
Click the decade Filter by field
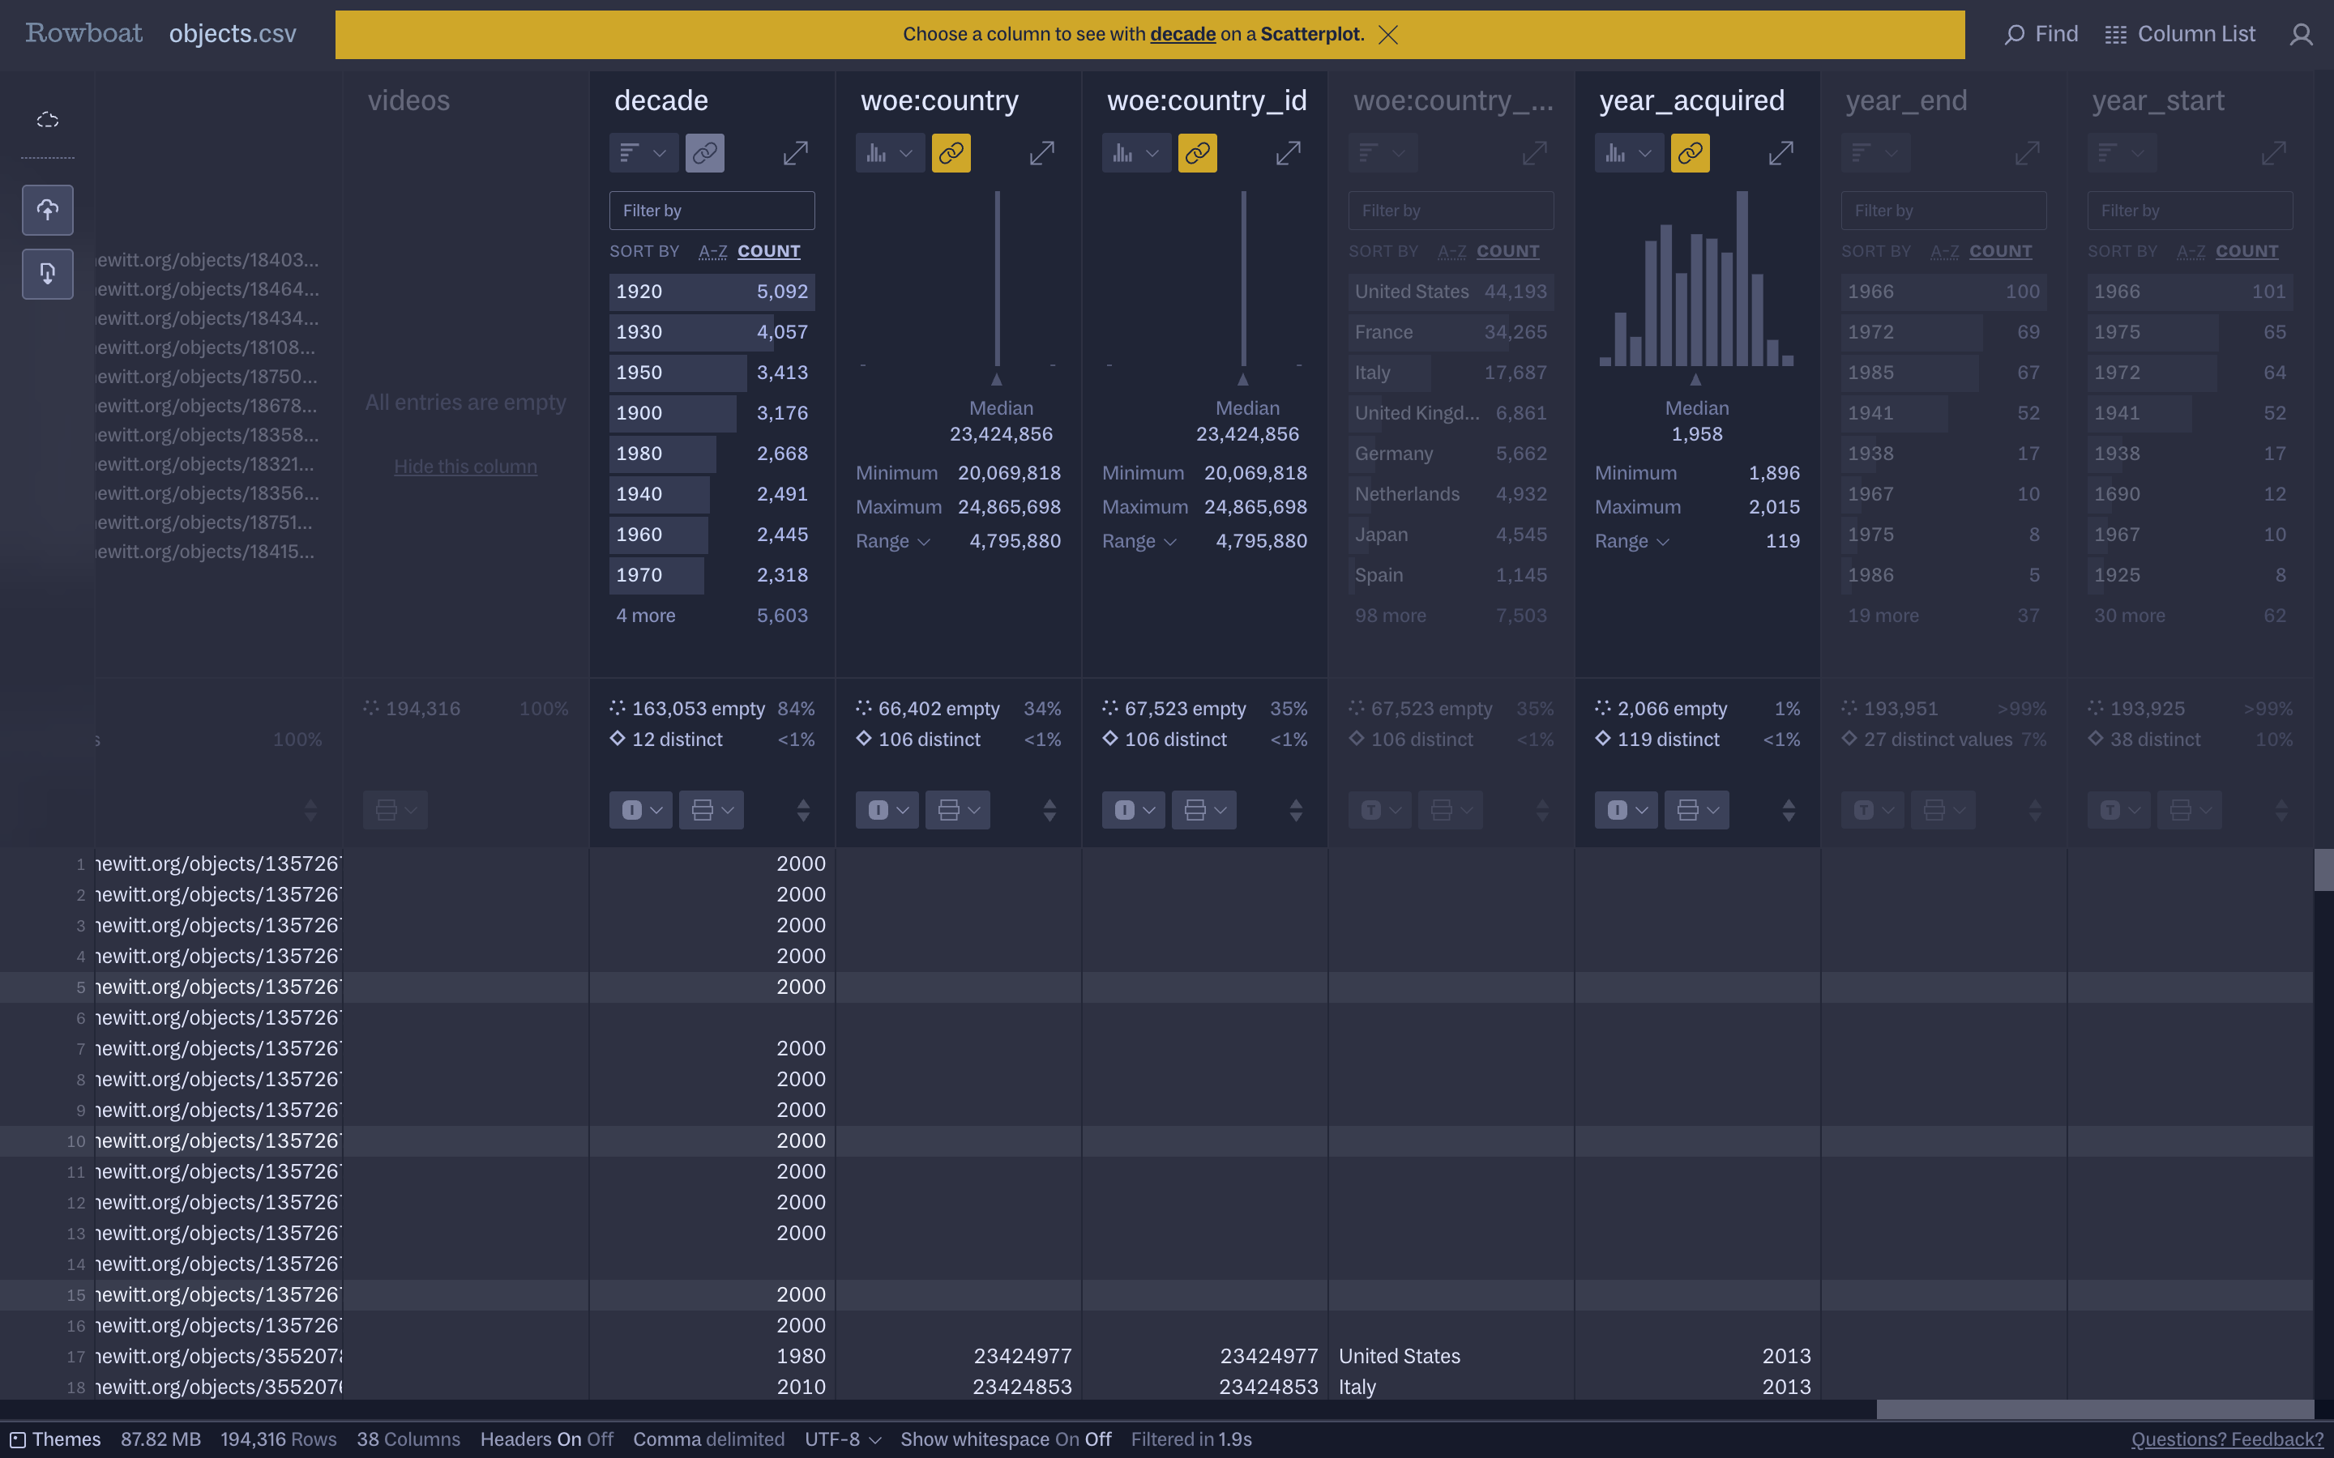711,211
